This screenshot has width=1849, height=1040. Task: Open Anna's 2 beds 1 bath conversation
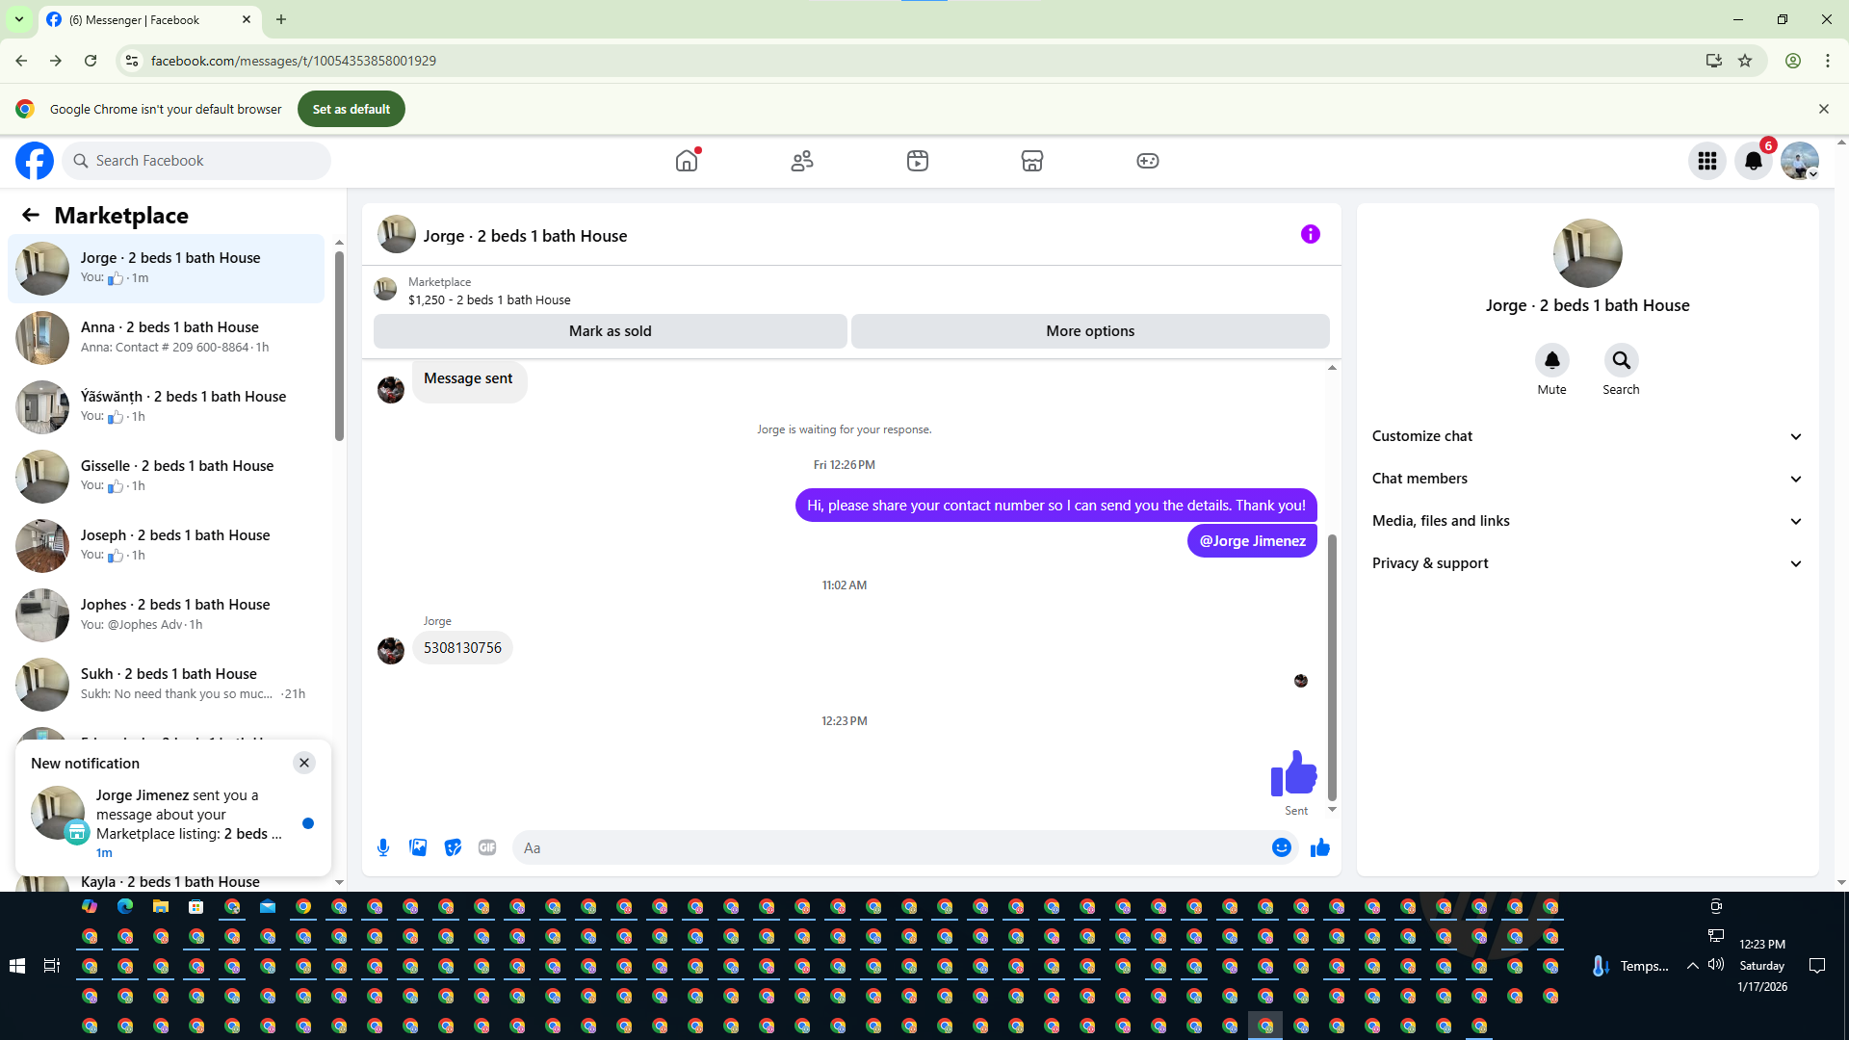click(169, 337)
